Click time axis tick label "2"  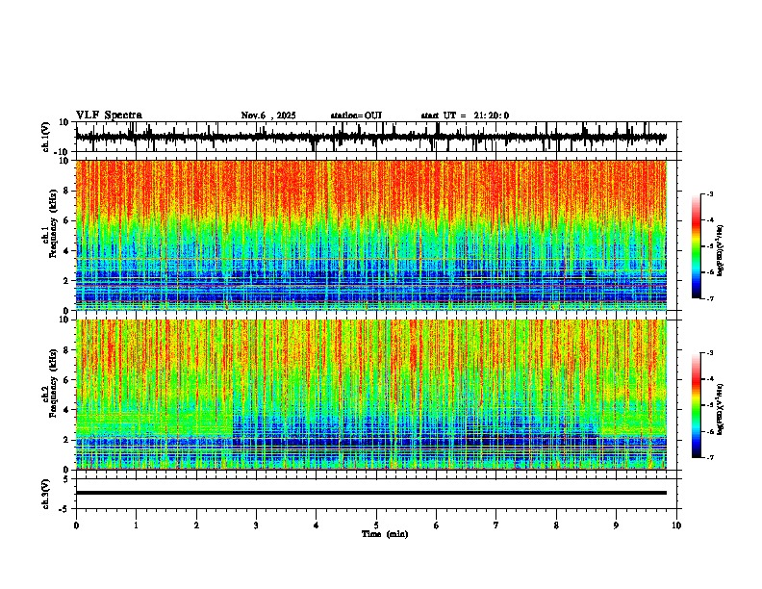(196, 525)
